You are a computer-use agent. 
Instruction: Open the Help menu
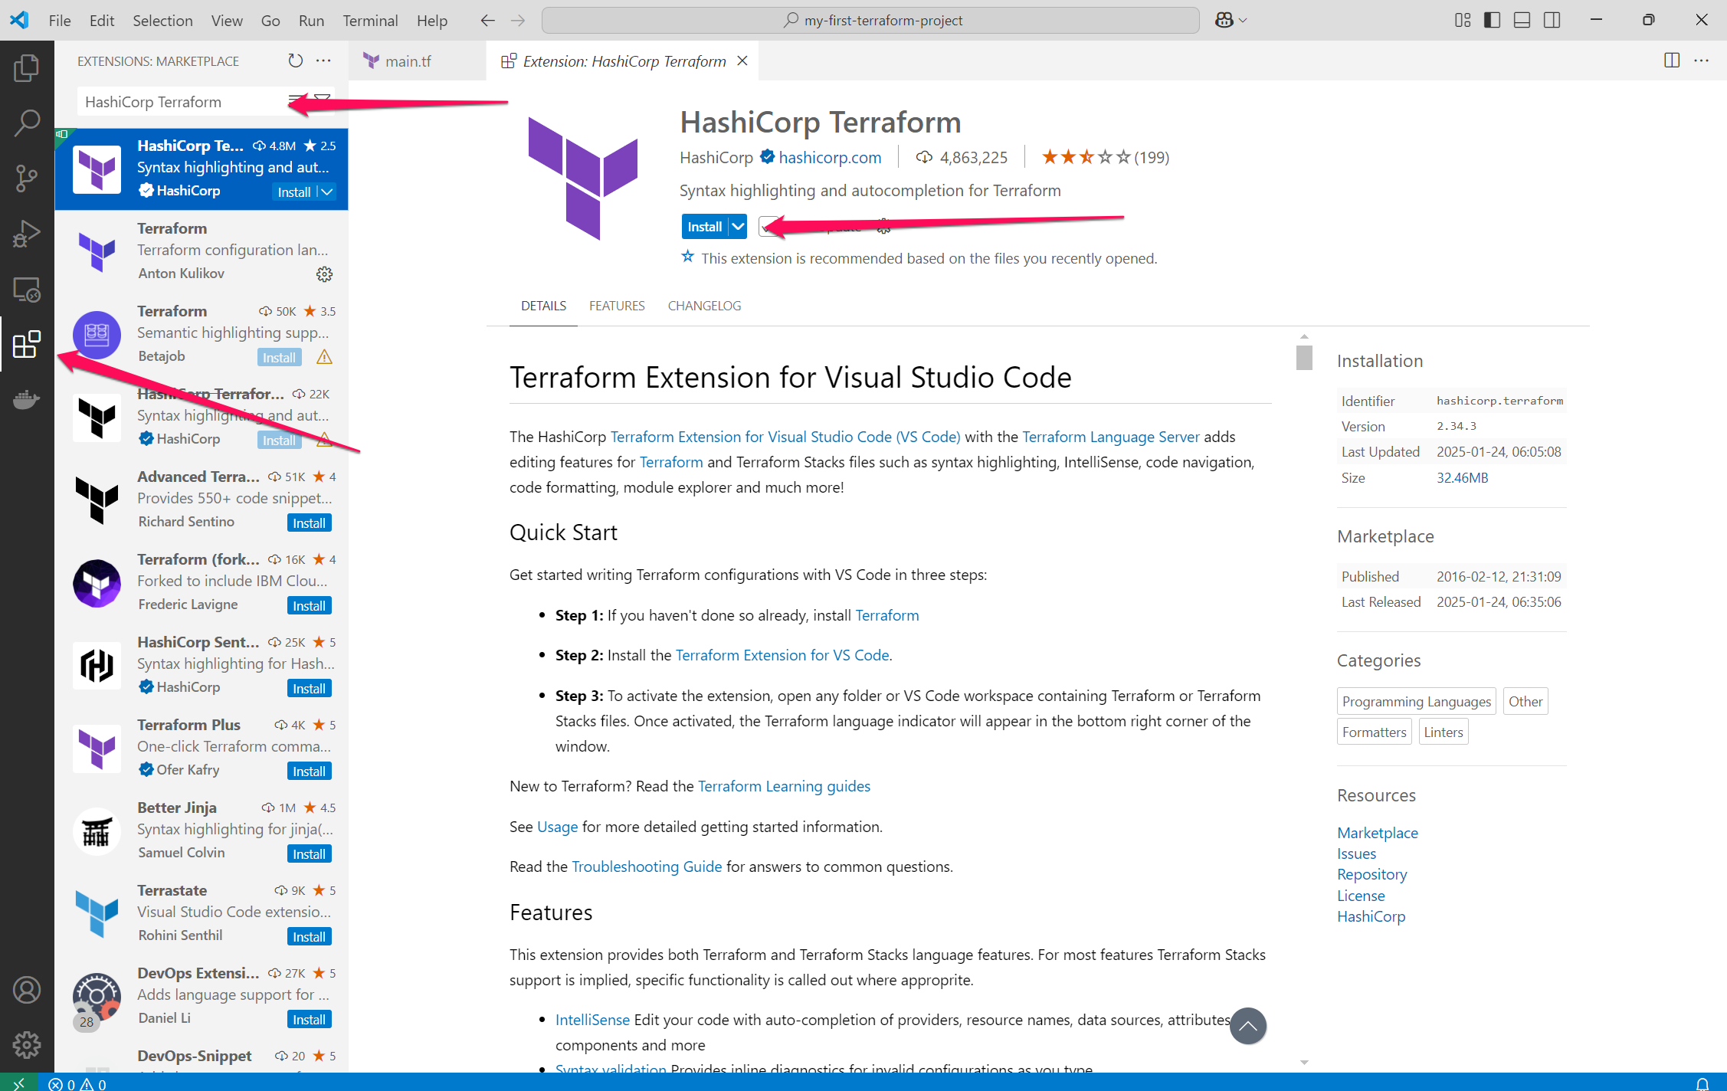[x=431, y=20]
